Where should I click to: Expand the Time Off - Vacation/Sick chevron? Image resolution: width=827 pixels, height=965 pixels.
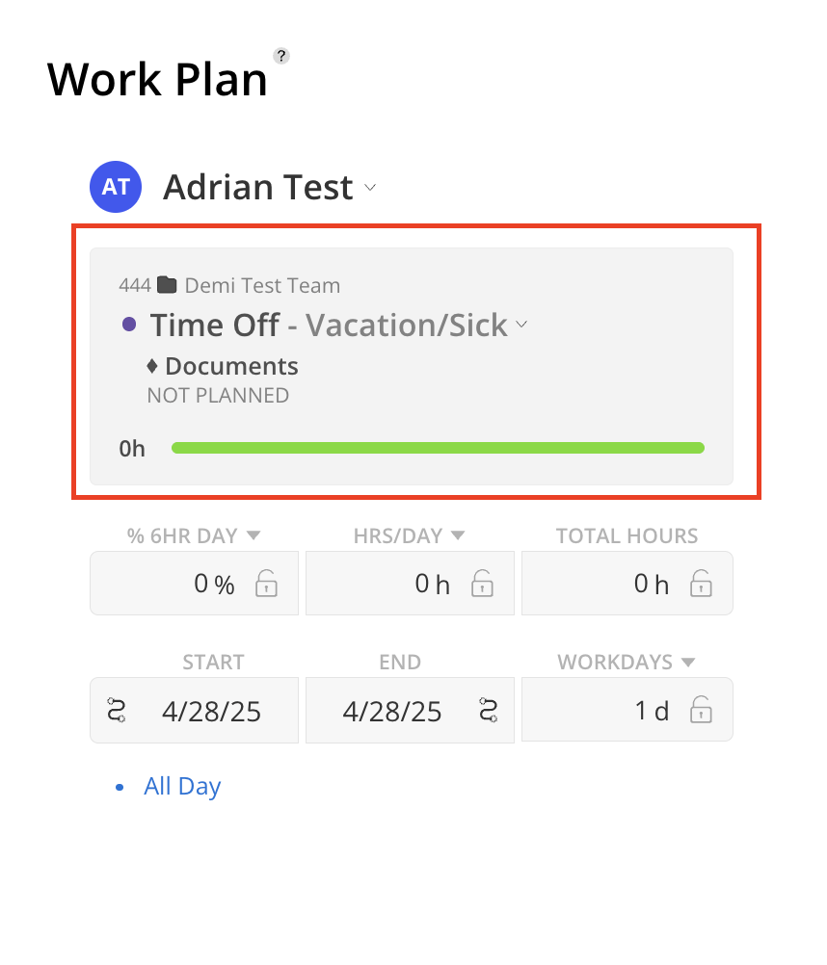click(521, 325)
